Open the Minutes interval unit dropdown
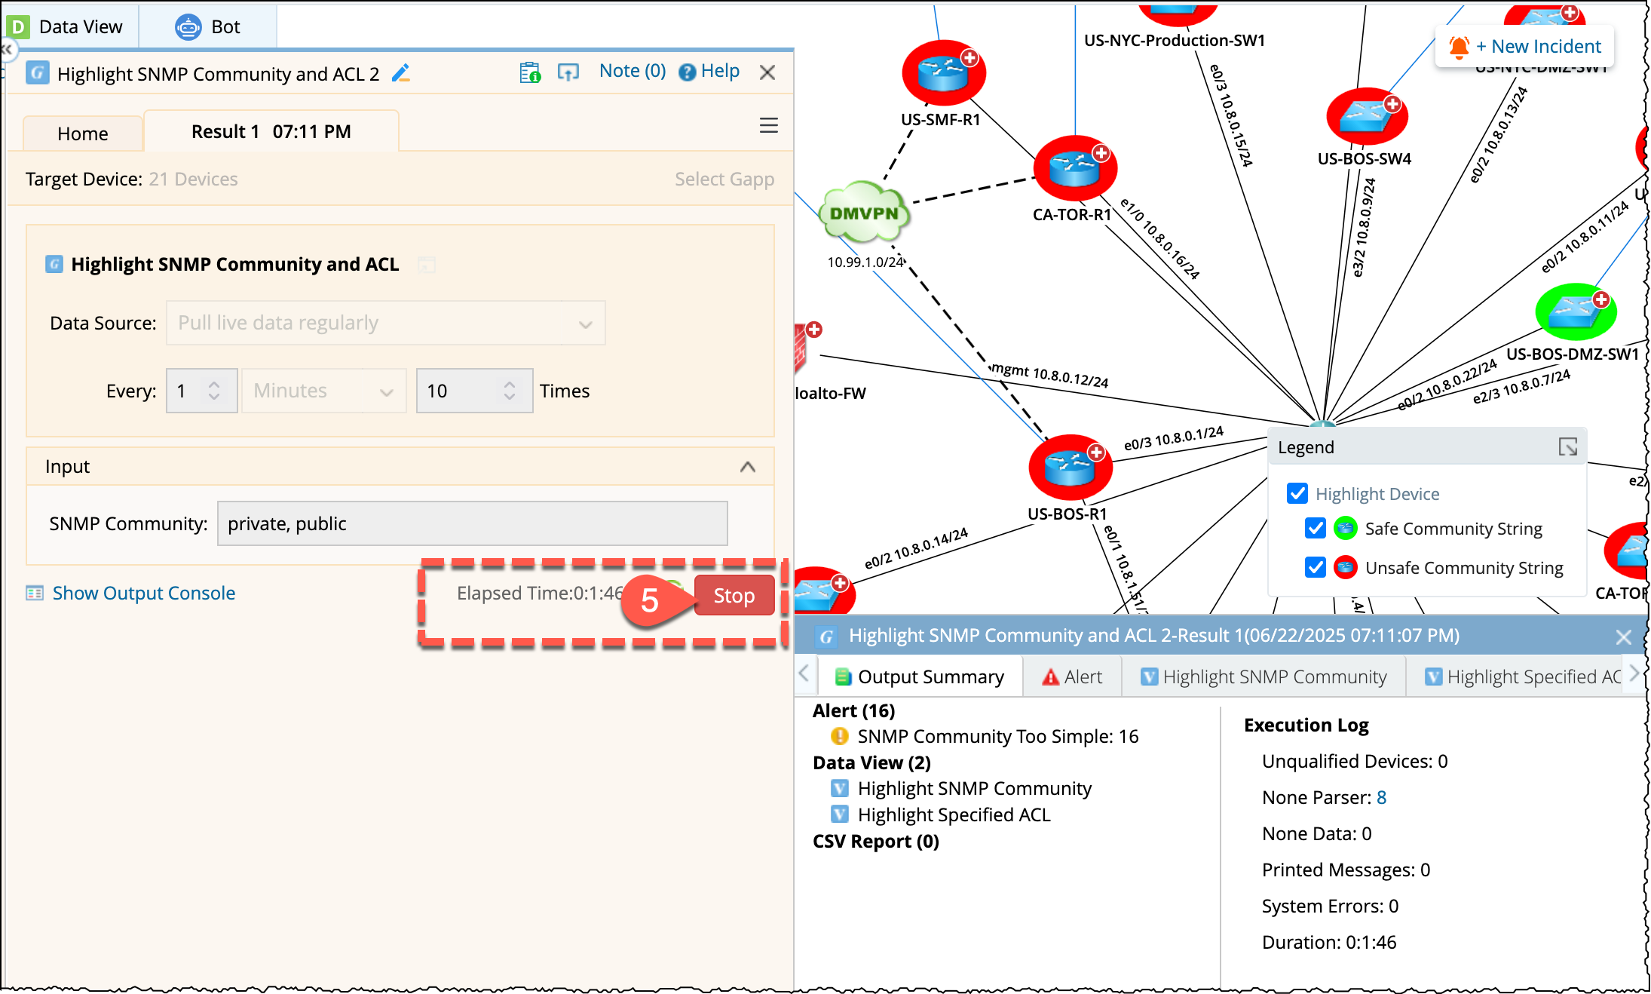1651x994 pixels. click(x=323, y=391)
